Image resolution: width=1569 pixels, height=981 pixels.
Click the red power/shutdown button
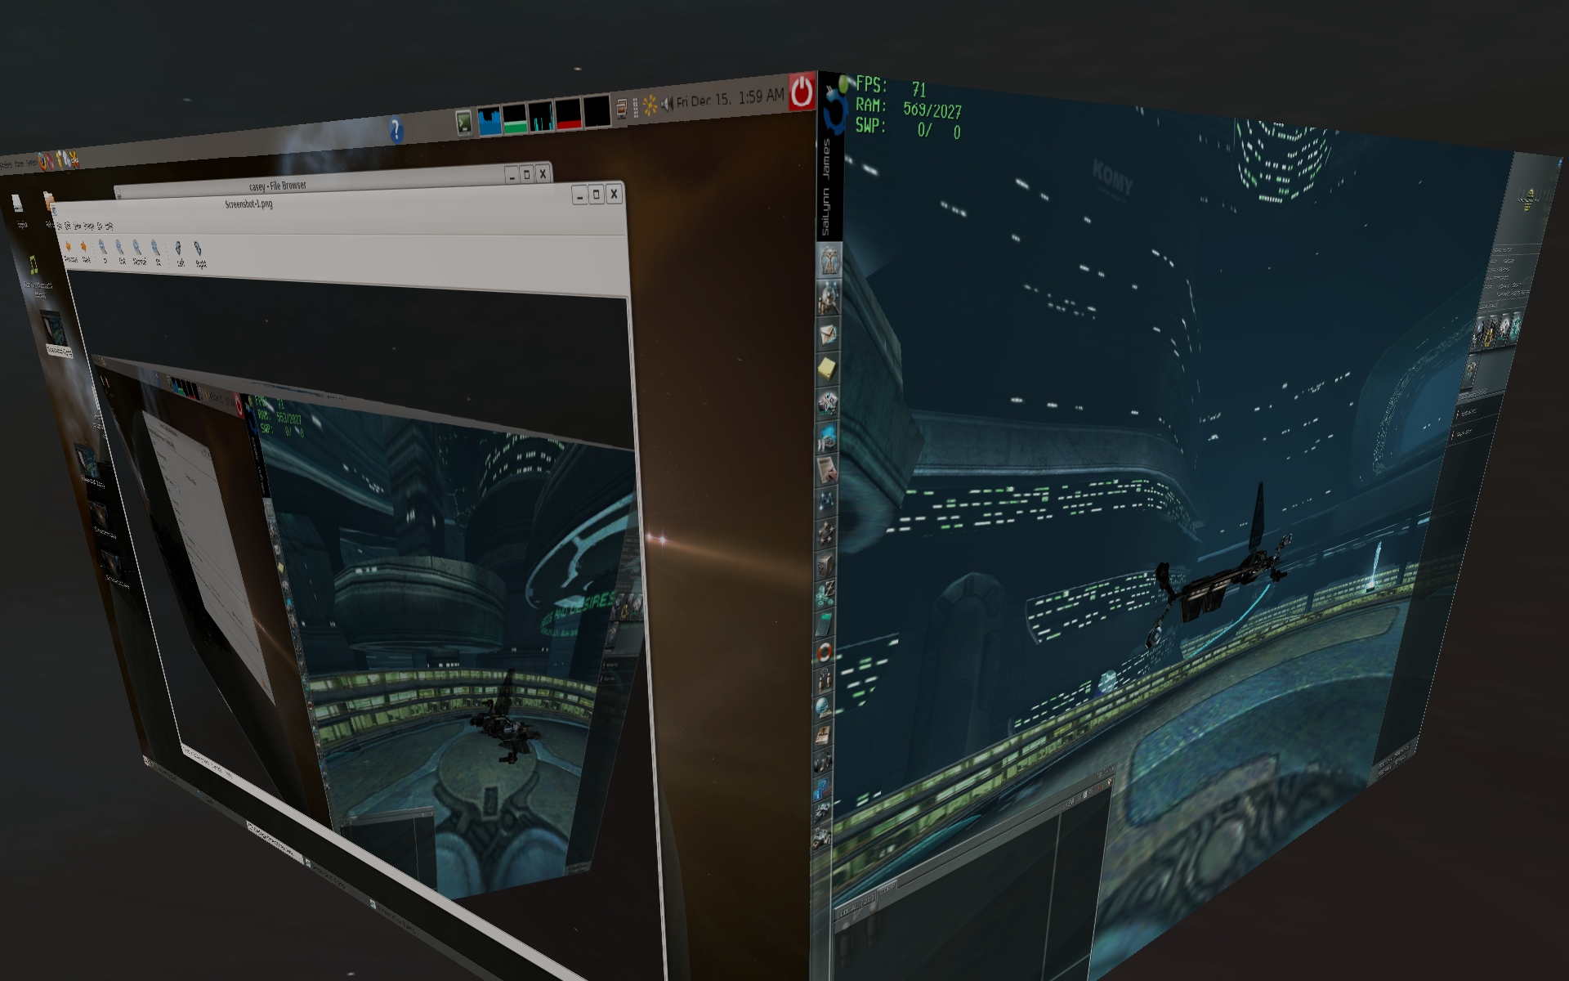pyautogui.click(x=802, y=92)
